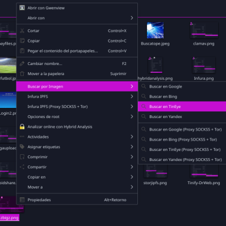Choose Buscar en Yandex (Proxy SOCKS5 + Tor)
The height and width of the screenshot is (226, 226).
(x=182, y=160)
